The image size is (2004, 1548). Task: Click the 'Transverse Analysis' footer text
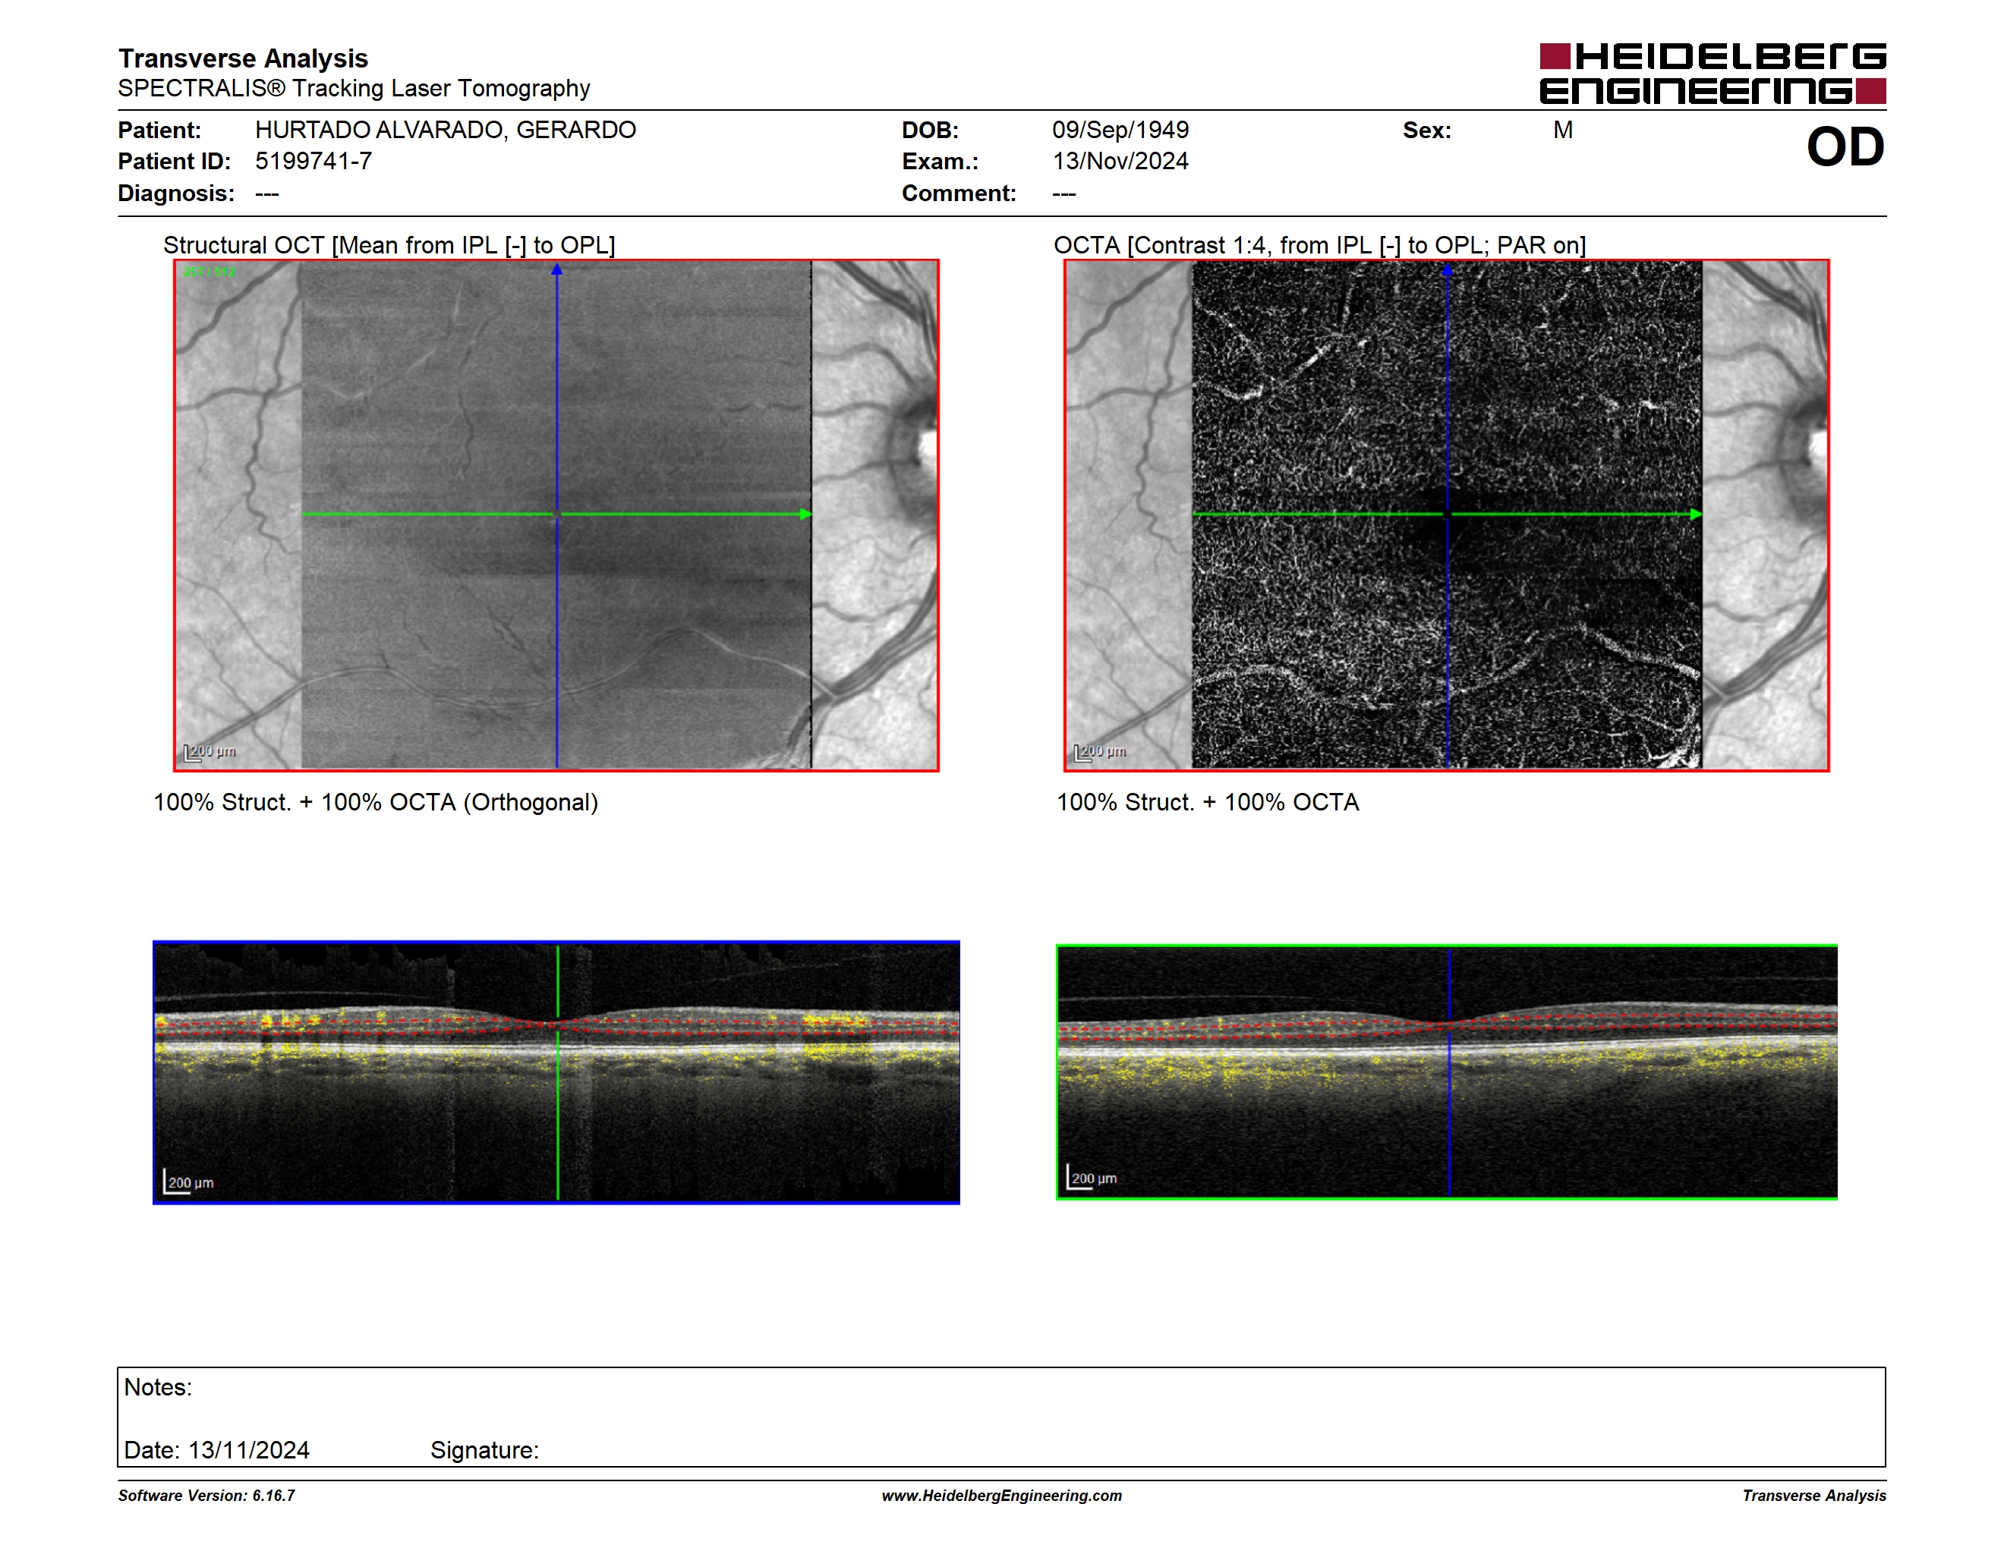pyautogui.click(x=1814, y=1496)
